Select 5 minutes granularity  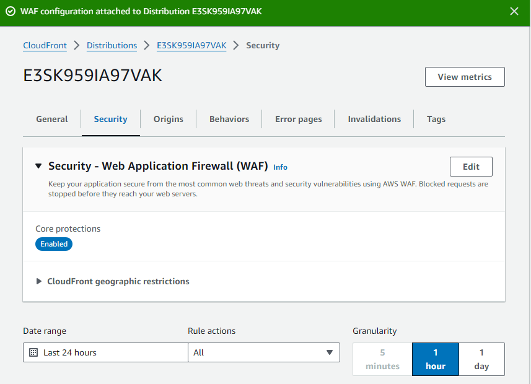click(x=382, y=359)
